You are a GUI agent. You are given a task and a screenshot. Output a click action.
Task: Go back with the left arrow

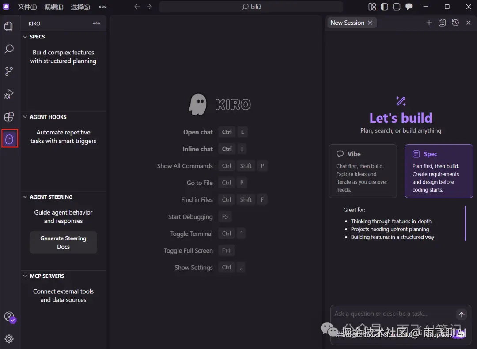(137, 7)
